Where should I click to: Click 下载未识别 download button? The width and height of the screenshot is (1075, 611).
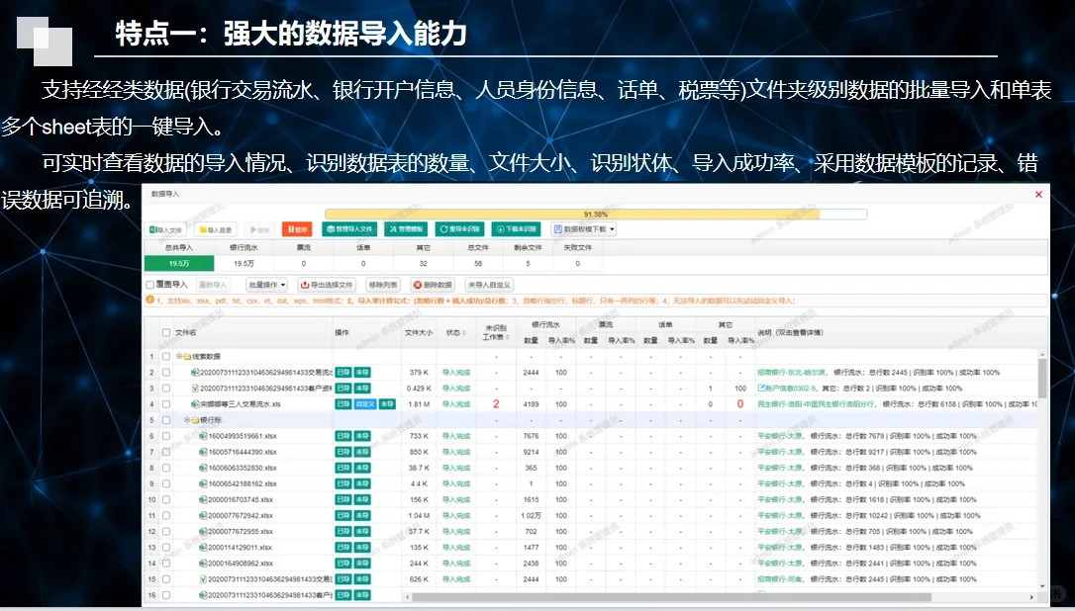(516, 228)
